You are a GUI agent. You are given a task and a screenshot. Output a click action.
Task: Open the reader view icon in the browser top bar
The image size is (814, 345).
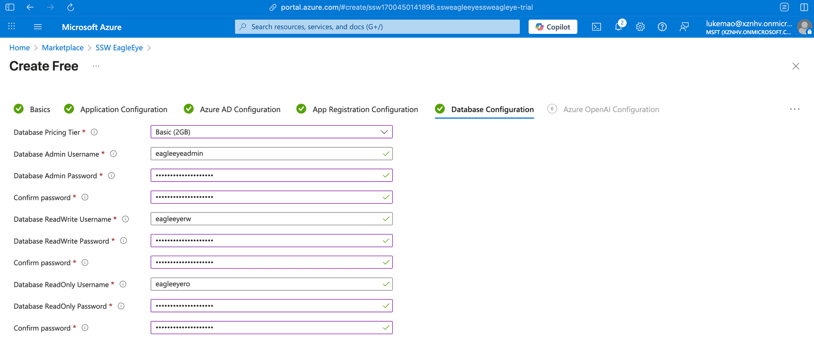[784, 7]
